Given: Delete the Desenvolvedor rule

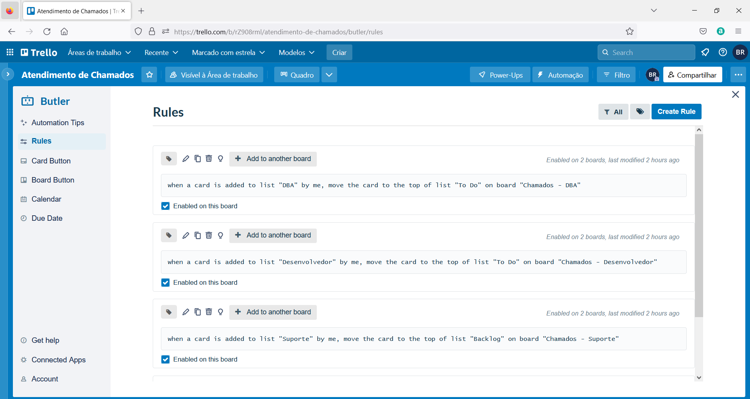Looking at the screenshot, I should 209,235.
